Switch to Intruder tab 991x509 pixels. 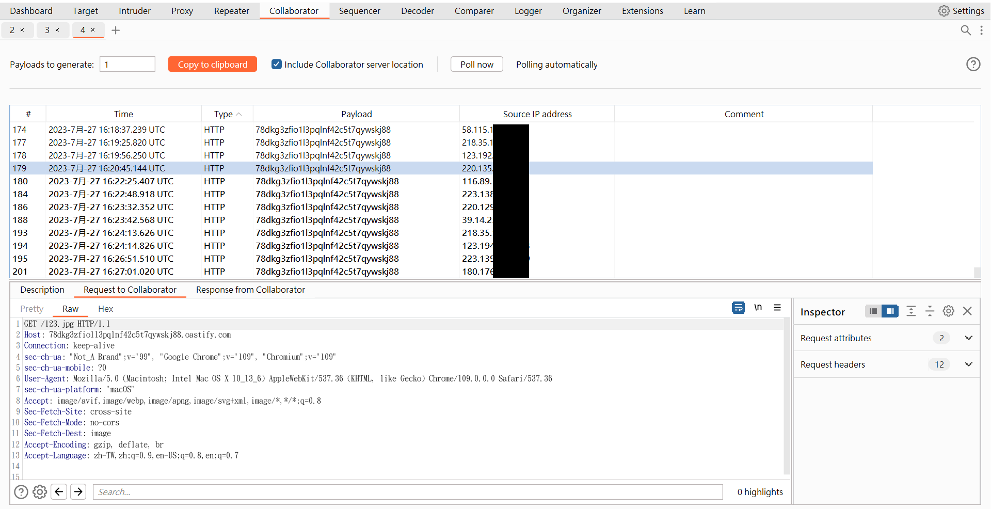(x=135, y=11)
